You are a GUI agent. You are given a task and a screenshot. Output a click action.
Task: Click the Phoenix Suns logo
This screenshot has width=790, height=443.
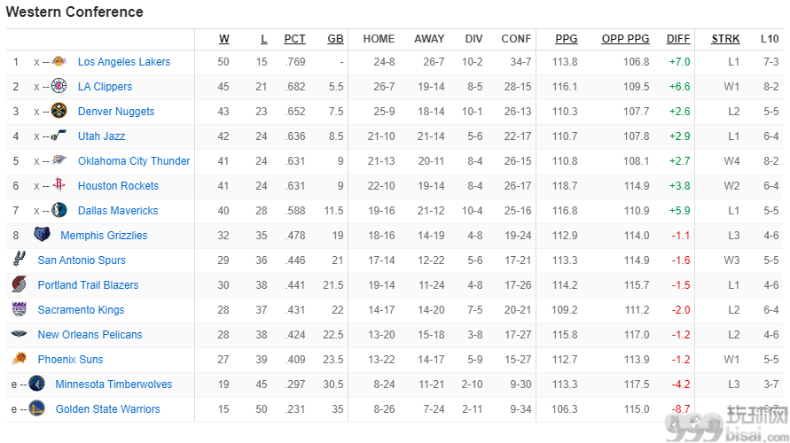tap(20, 359)
